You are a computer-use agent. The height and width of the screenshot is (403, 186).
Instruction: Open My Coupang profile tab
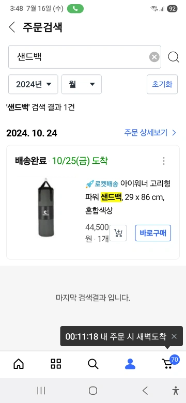pos(130,364)
